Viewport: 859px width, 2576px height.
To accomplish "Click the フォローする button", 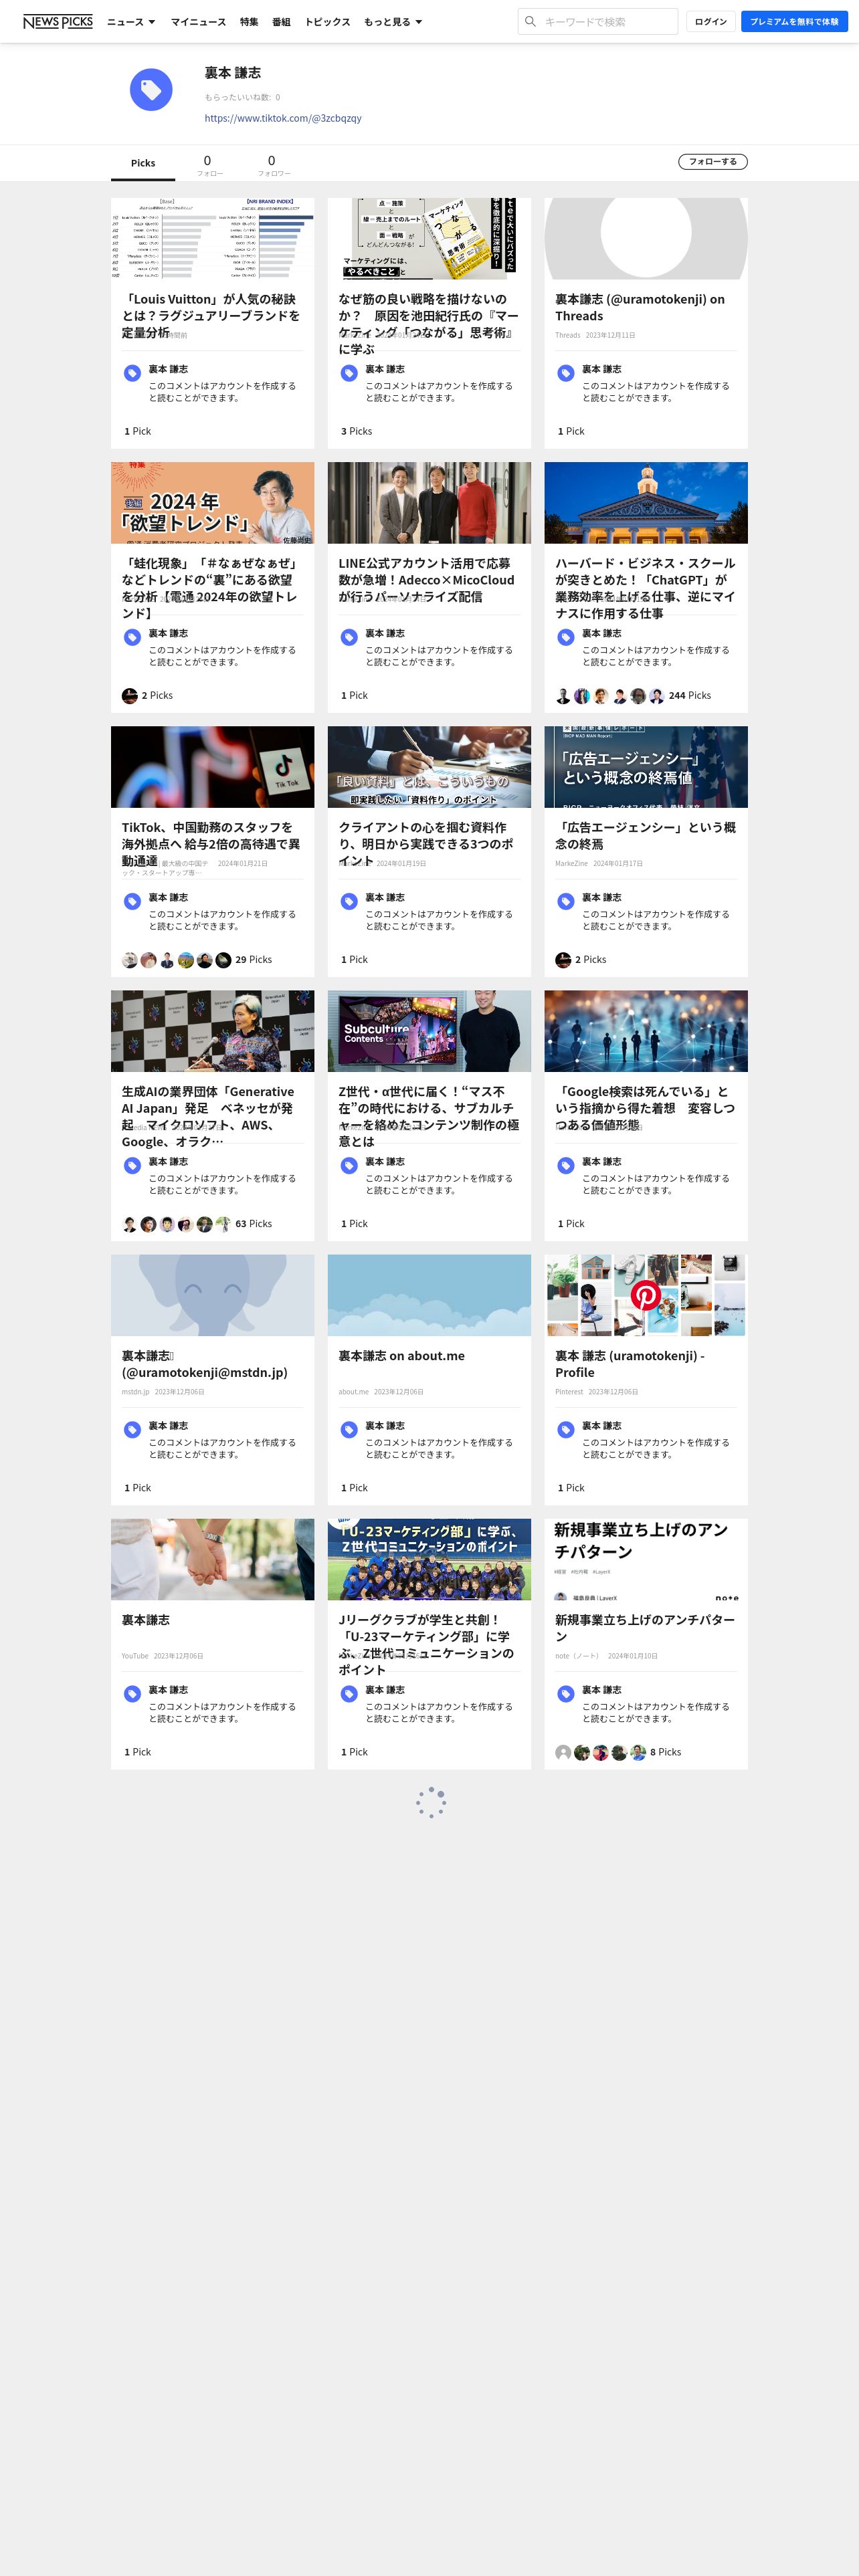I will pyautogui.click(x=713, y=161).
